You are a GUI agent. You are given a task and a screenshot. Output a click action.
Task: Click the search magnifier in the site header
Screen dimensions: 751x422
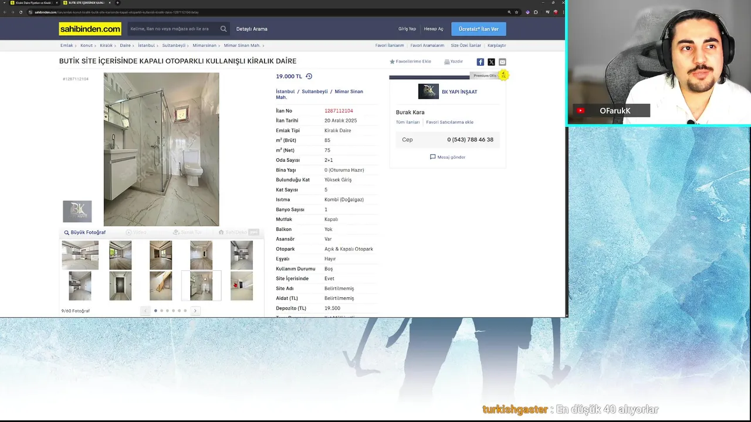point(224,29)
